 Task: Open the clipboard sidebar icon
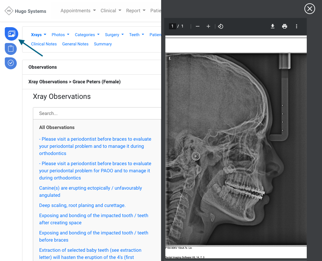(x=11, y=49)
